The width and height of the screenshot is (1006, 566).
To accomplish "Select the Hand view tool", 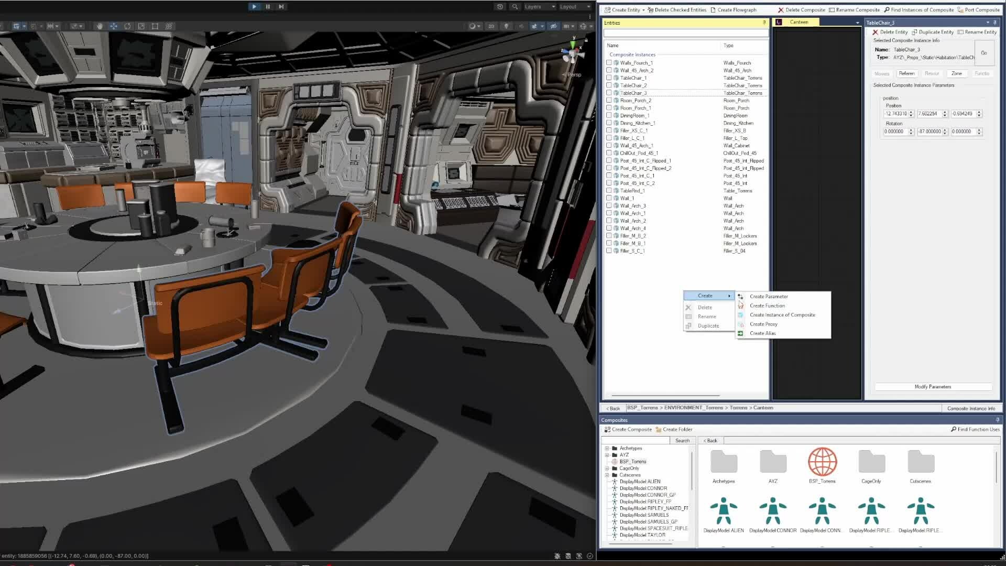I will [100, 26].
